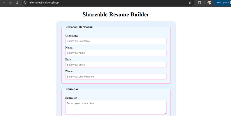Open the Chrome profile avatar
This screenshot has width=231, height=116.
click(x=209, y=3)
